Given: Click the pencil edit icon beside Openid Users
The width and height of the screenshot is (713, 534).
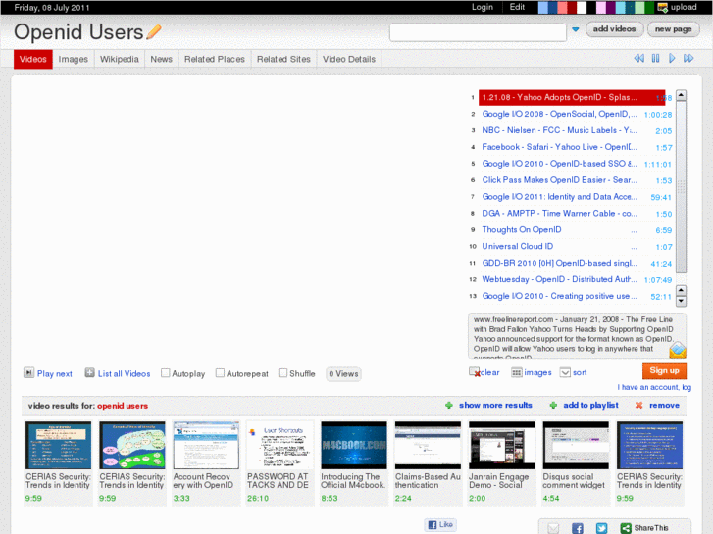Looking at the screenshot, I should click(154, 32).
